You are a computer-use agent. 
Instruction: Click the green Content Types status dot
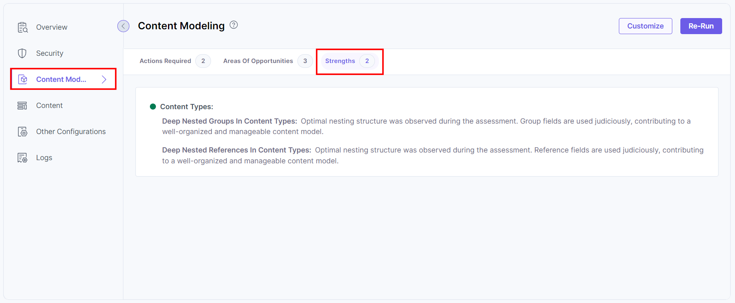153,107
